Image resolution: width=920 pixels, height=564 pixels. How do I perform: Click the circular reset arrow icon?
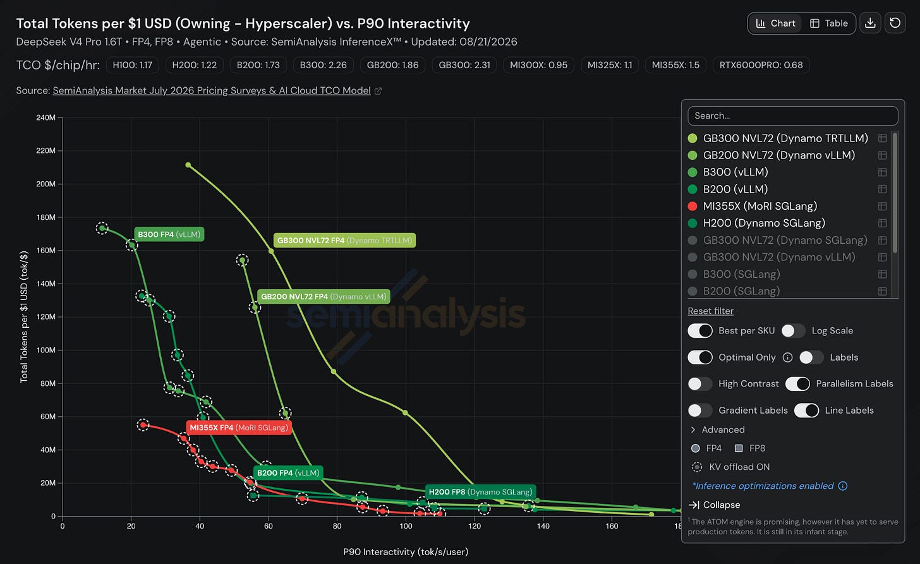coord(895,23)
